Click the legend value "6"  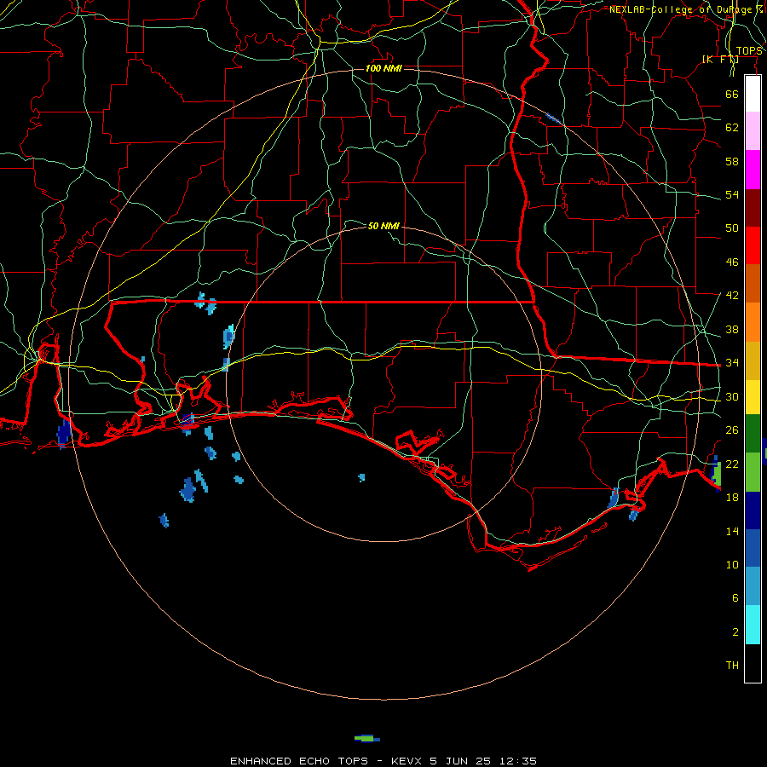click(x=735, y=598)
